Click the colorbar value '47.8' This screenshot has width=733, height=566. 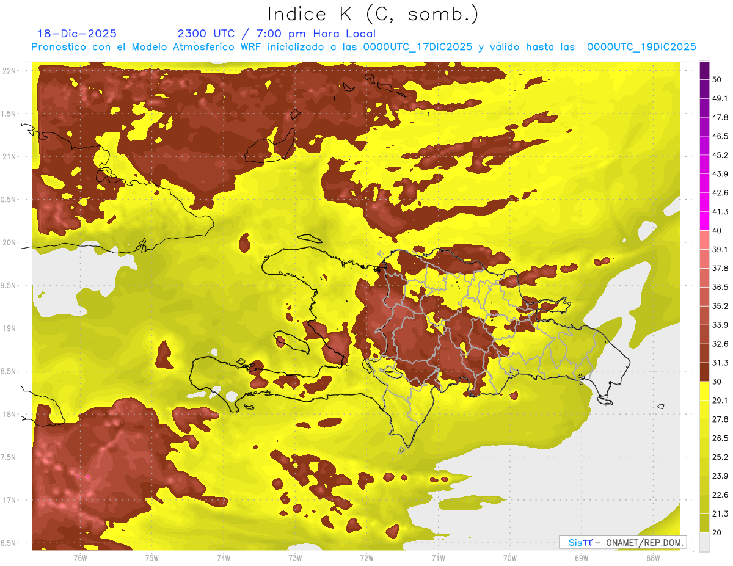tap(720, 117)
